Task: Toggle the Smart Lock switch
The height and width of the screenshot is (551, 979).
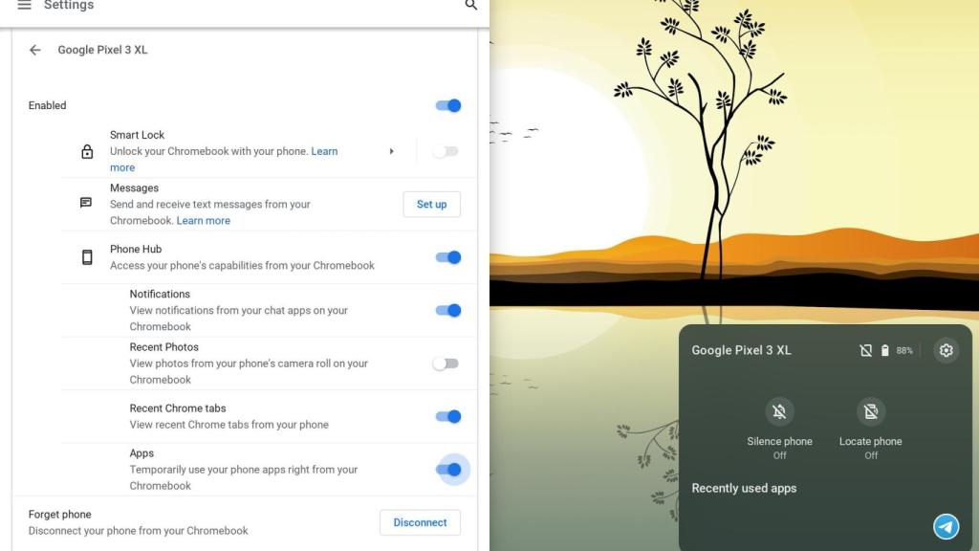Action: coord(446,151)
